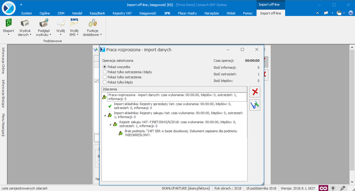355x191 pixels.
Task: Open the Rejestry VAT ribbon tab
Action: pos(122,13)
